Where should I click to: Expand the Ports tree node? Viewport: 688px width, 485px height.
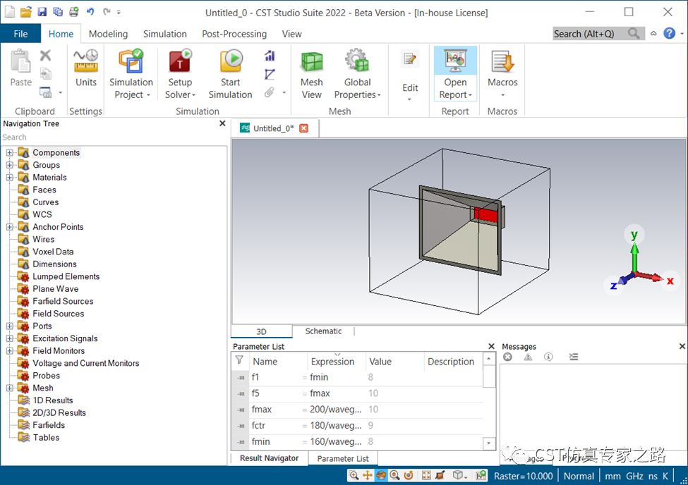[10, 326]
